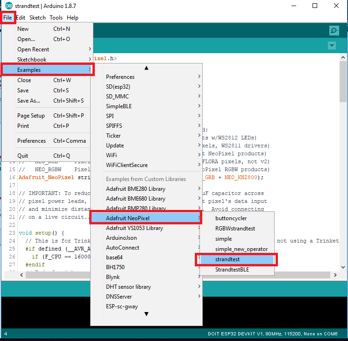Viewport: 348px width, 341px height.
Task: Choose Print in File menu
Action: pos(46,125)
